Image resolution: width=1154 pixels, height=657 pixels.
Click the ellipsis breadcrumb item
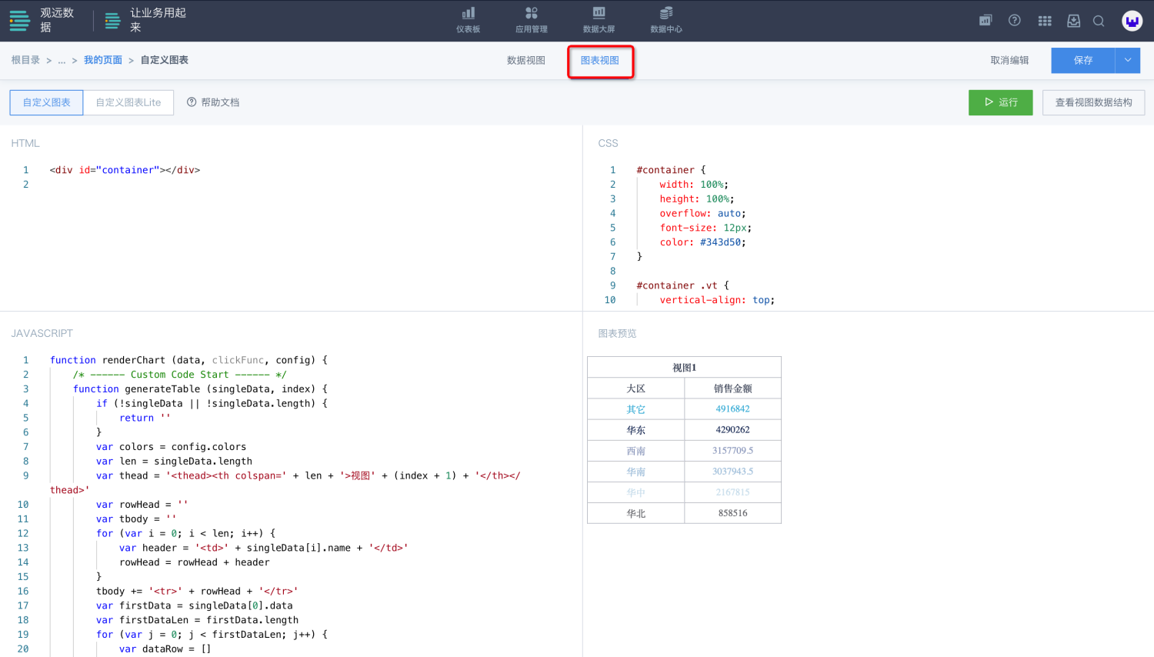coord(62,61)
